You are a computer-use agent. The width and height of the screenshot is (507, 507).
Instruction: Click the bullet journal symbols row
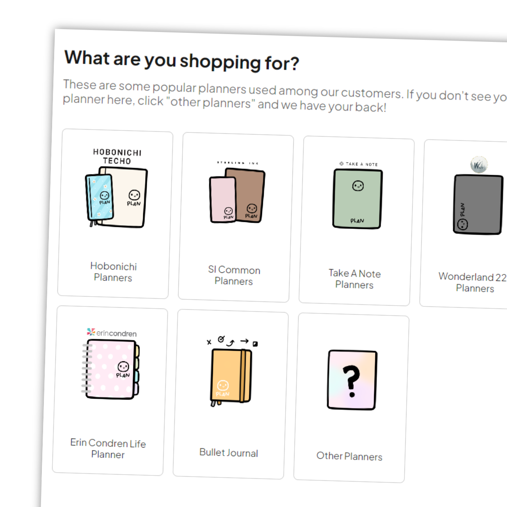232,341
